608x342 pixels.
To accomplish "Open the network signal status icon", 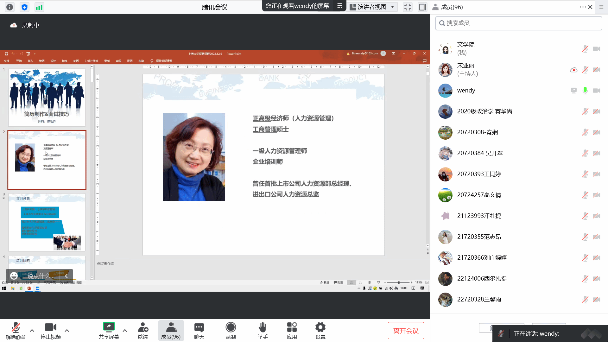I will coord(39,7).
